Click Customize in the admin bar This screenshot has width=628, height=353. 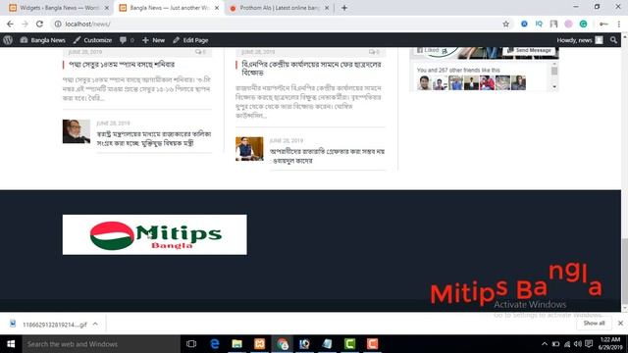click(92, 40)
